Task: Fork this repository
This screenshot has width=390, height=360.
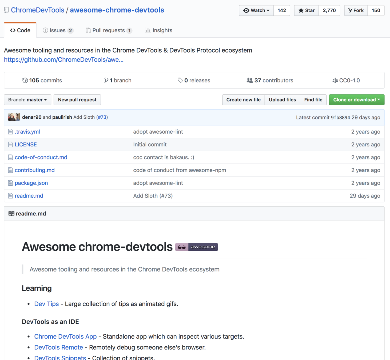Action: 356,10
